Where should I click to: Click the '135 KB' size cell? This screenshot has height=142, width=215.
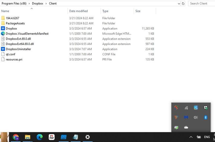click(150, 59)
